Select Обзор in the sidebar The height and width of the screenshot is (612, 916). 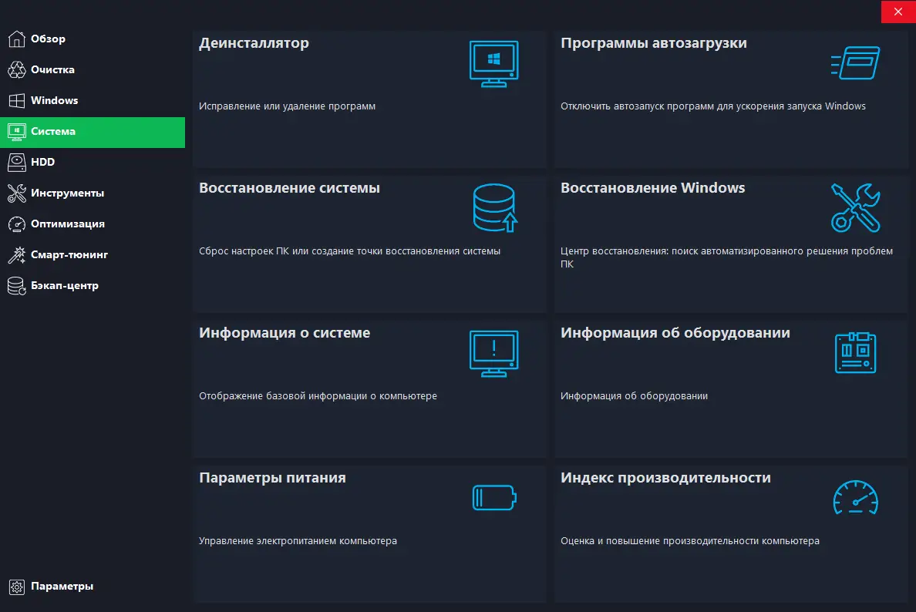46,39
